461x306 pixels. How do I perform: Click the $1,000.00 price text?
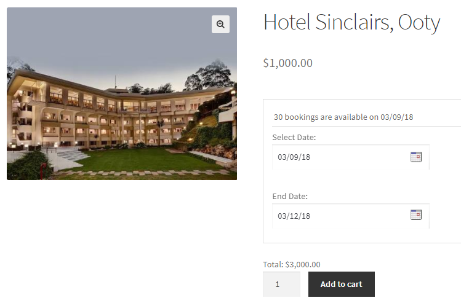[x=287, y=63]
